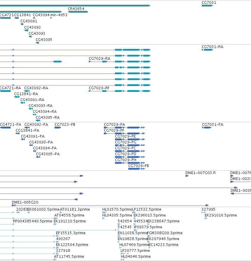Select the CG43093 gene label
The width and height of the screenshot is (251, 261).
pos(37,34)
